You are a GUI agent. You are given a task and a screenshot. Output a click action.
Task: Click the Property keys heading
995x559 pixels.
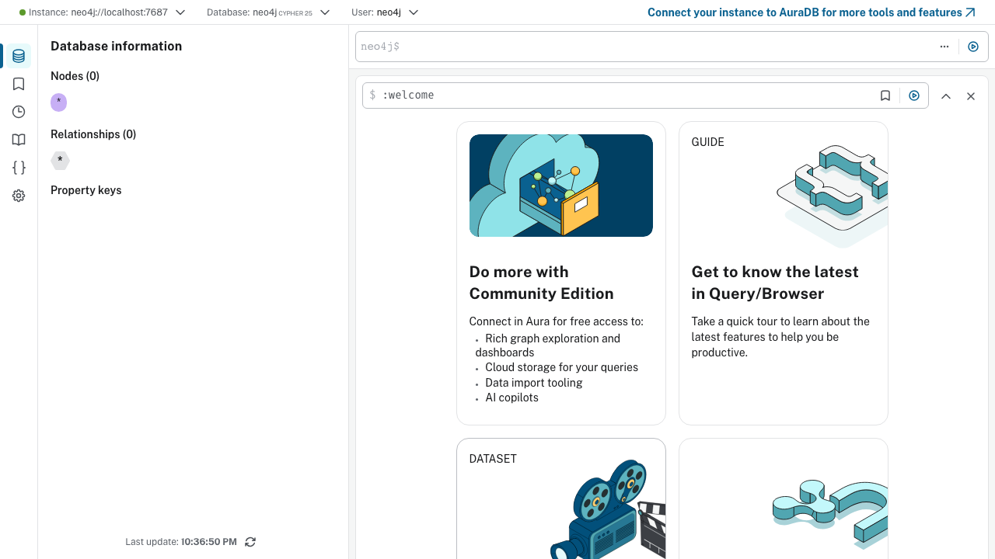86,190
